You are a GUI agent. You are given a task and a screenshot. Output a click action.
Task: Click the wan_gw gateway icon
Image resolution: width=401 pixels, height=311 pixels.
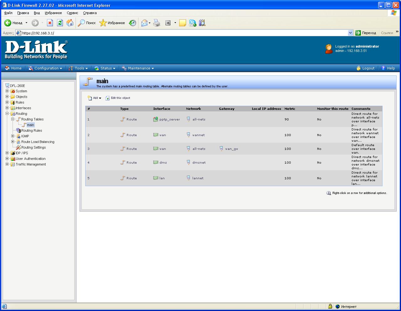(x=221, y=149)
